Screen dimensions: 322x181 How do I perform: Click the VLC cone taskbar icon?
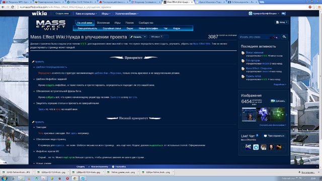point(29,178)
